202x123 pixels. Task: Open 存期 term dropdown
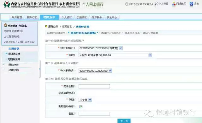tap(85, 100)
